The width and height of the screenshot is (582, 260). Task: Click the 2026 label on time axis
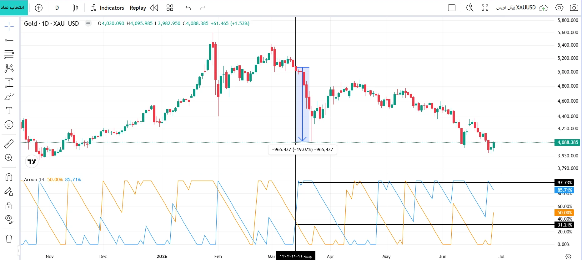162,257
